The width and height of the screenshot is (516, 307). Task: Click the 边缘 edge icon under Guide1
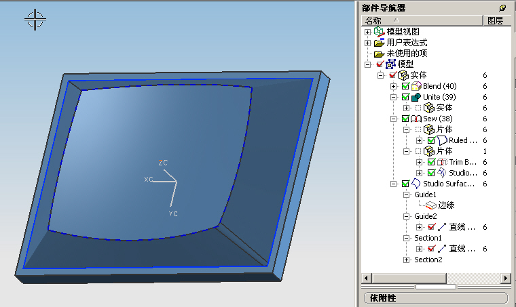tap(430, 205)
